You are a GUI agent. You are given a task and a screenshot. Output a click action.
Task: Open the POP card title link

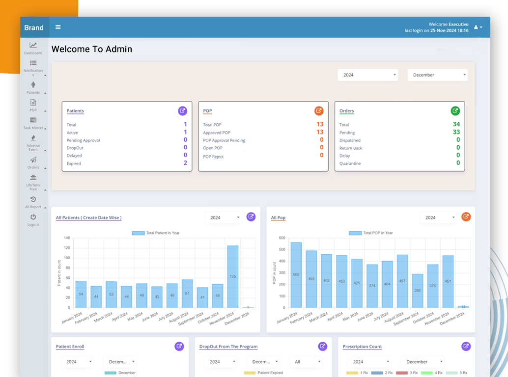coord(207,111)
